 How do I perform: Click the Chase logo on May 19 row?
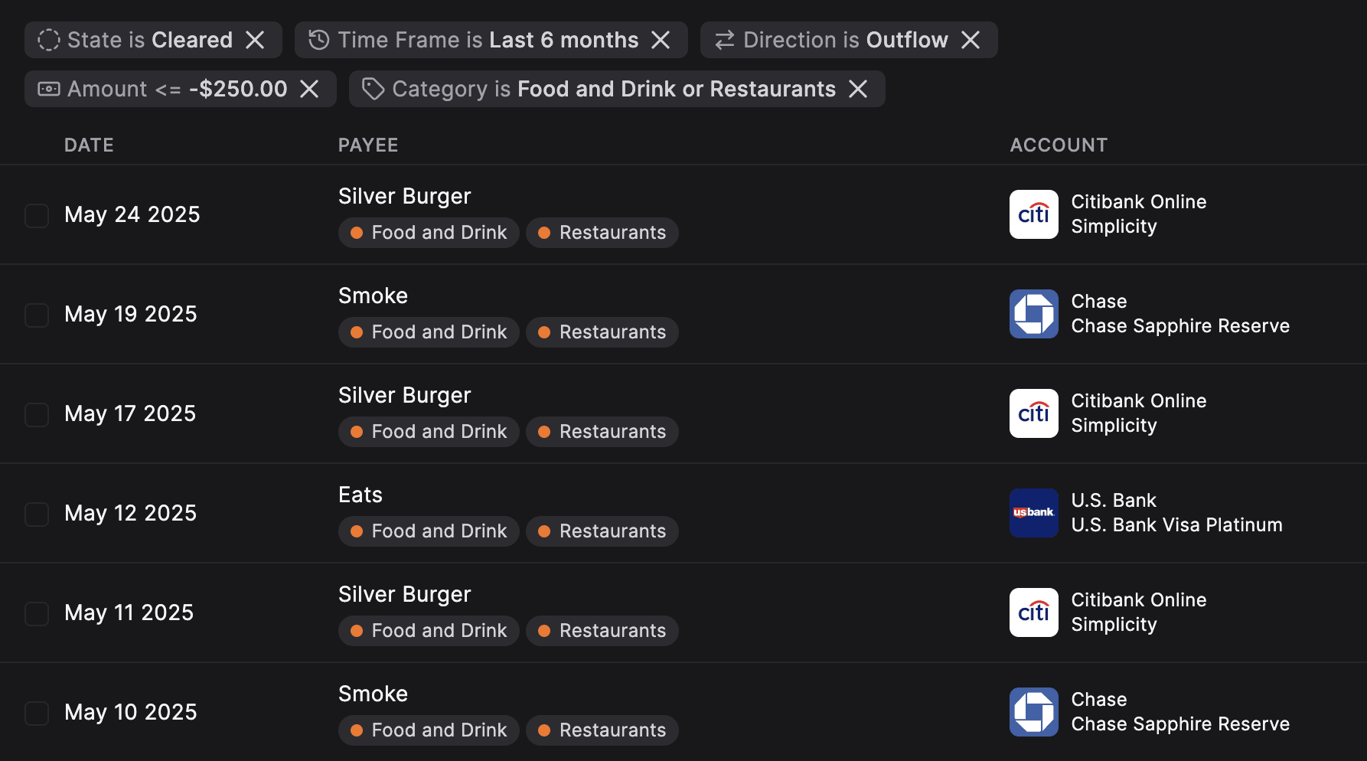pyautogui.click(x=1033, y=314)
